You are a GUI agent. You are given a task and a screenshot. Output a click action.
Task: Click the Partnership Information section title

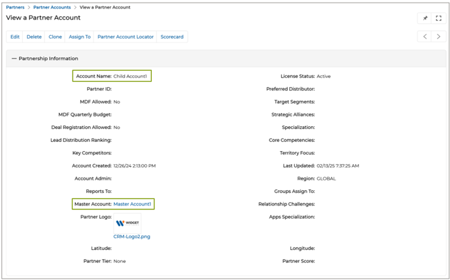pyautogui.click(x=48, y=59)
